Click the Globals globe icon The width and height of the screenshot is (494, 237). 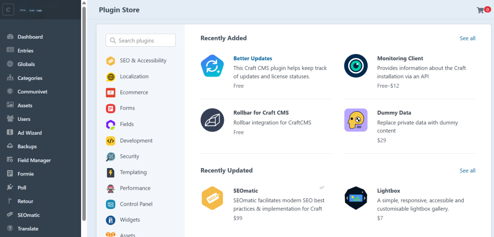tap(10, 64)
